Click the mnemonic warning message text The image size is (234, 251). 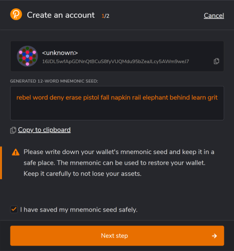(x=119, y=163)
